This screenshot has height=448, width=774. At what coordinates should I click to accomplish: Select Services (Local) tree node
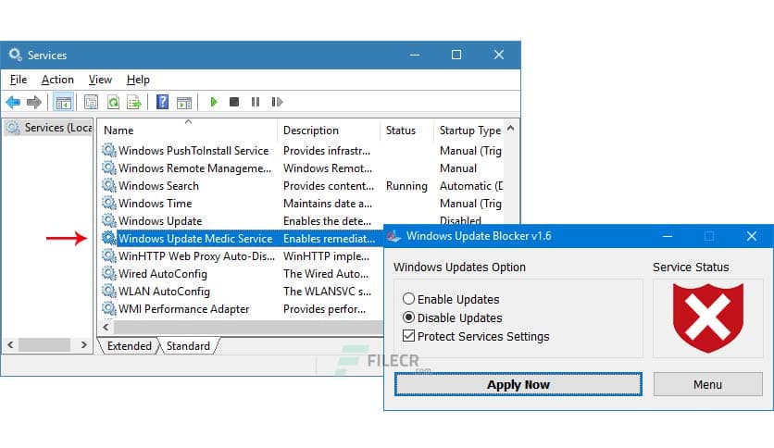[x=48, y=128]
